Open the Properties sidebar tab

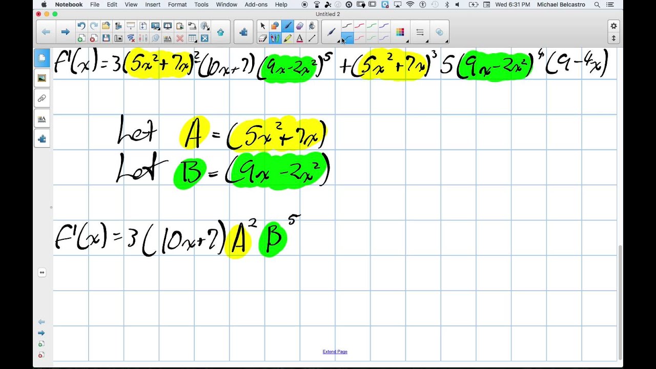coord(42,119)
